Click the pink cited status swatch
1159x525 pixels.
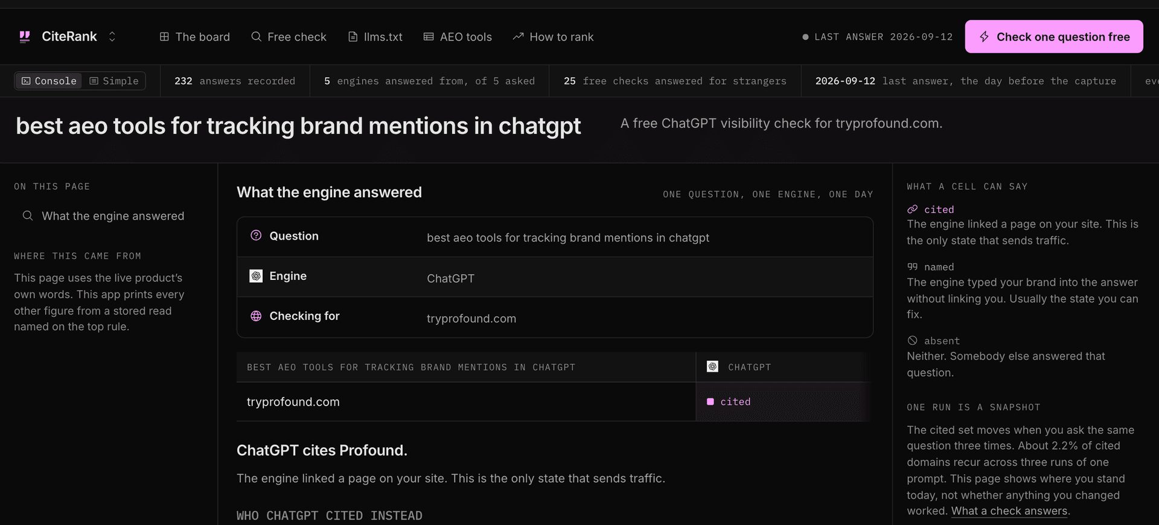[x=710, y=401]
